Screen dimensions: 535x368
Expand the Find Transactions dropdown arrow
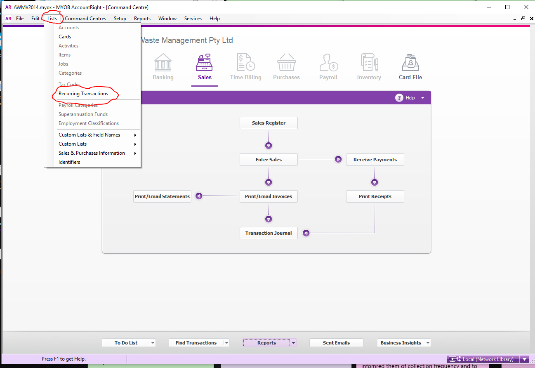226,343
